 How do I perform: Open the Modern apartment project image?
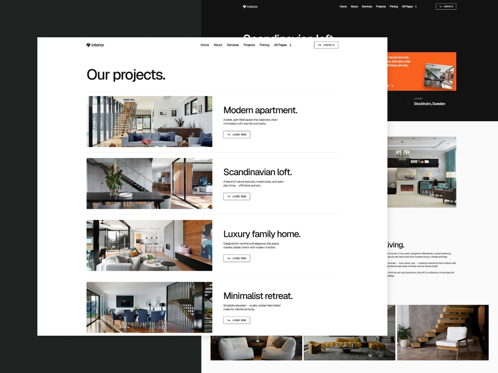click(x=149, y=121)
